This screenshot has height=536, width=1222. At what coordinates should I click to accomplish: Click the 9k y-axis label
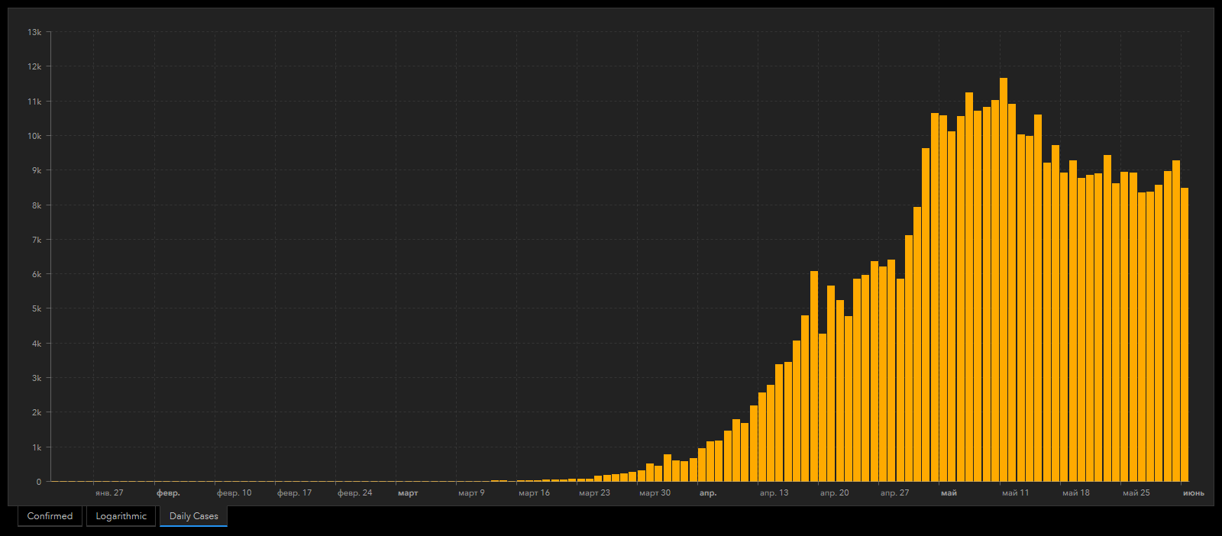tap(37, 170)
